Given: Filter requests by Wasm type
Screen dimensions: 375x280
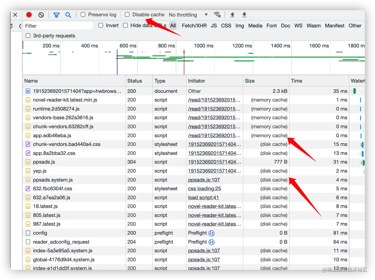Looking at the screenshot, I should [314, 26].
